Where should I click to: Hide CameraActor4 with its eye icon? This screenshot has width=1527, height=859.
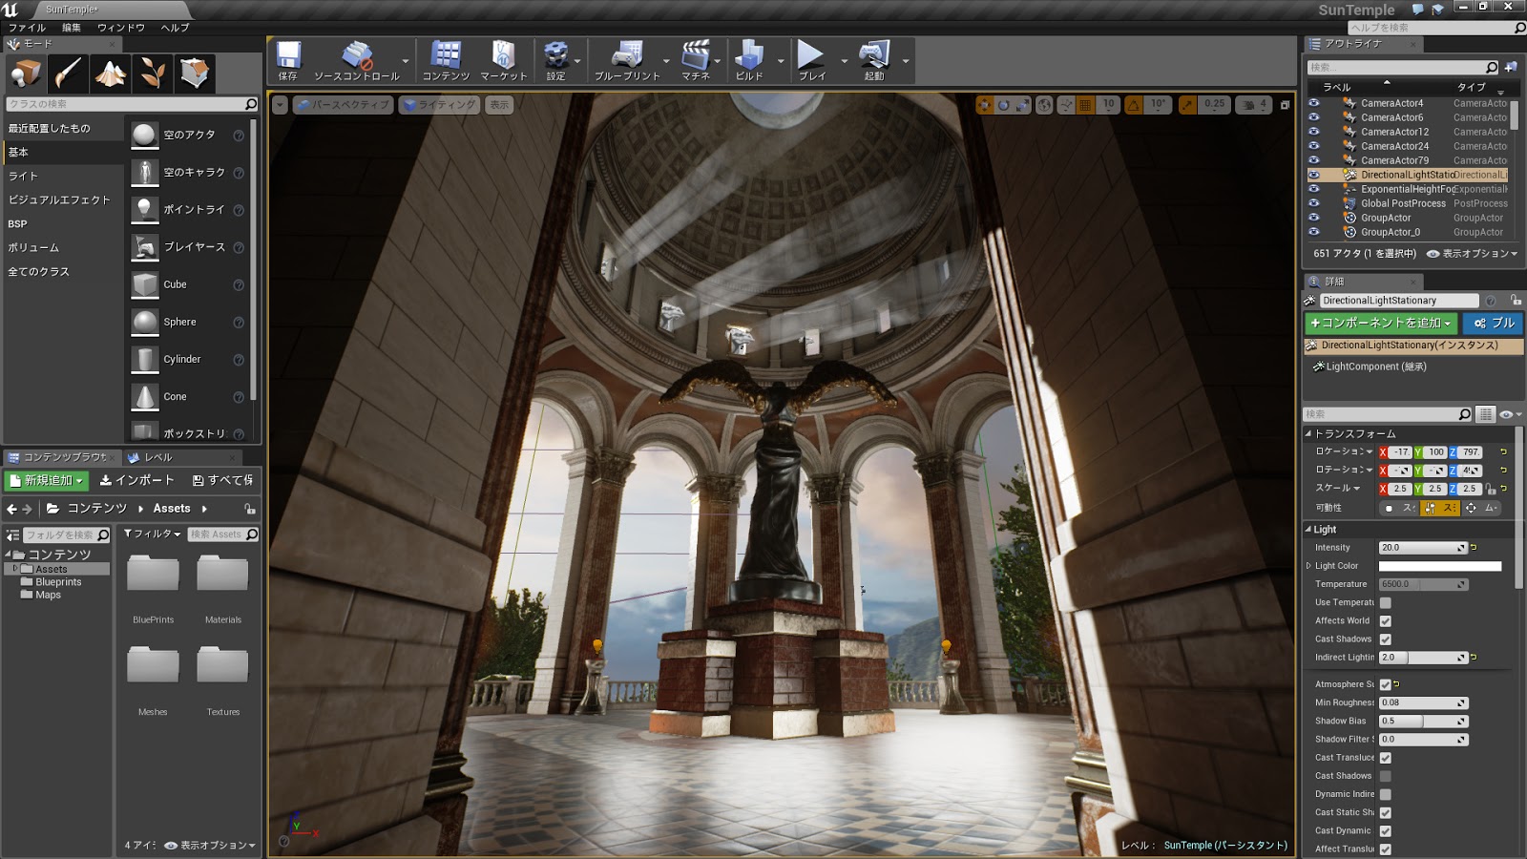(1314, 103)
